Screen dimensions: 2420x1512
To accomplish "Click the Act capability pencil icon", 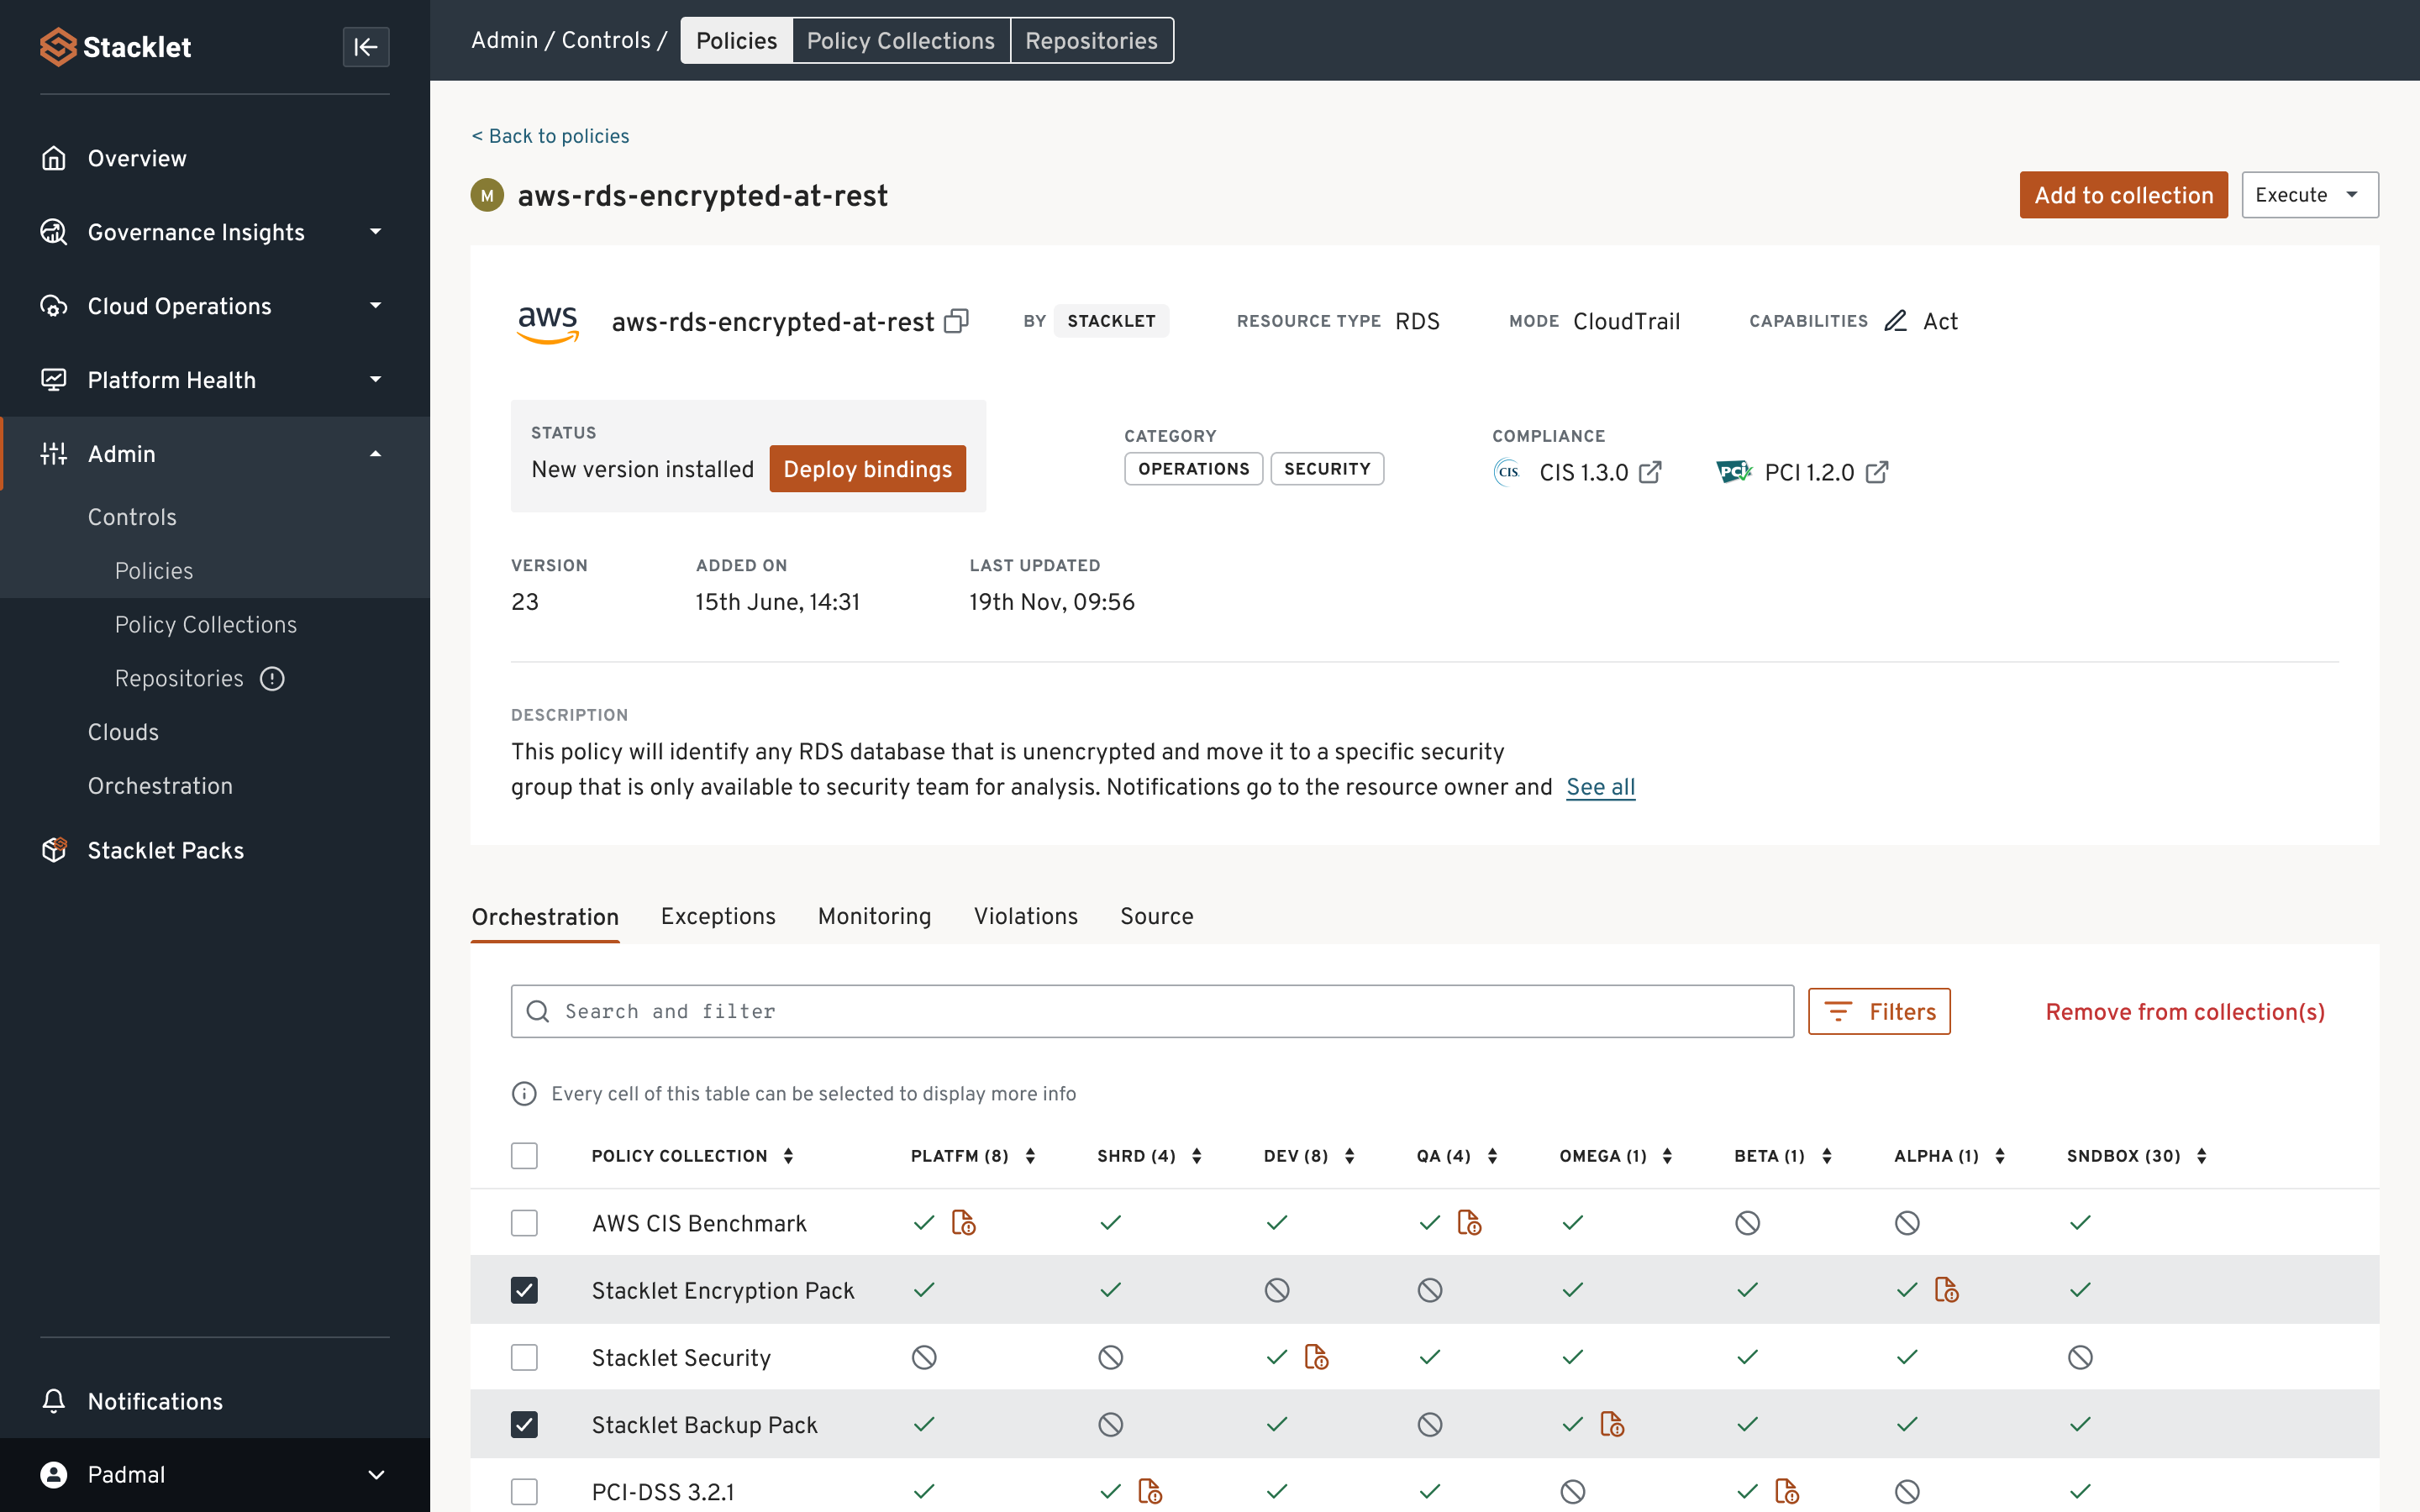I will click(1895, 321).
